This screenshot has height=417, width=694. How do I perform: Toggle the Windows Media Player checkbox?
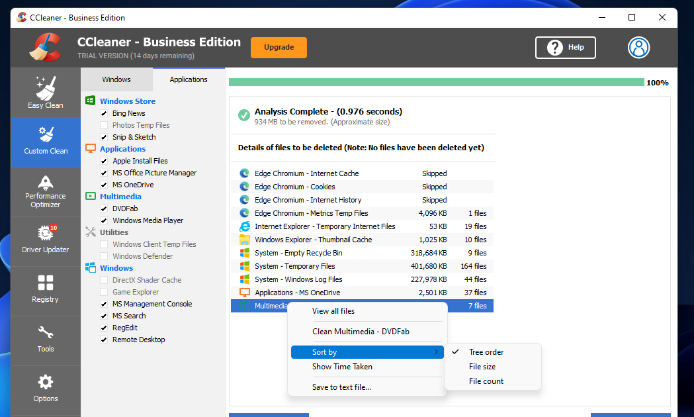(104, 220)
